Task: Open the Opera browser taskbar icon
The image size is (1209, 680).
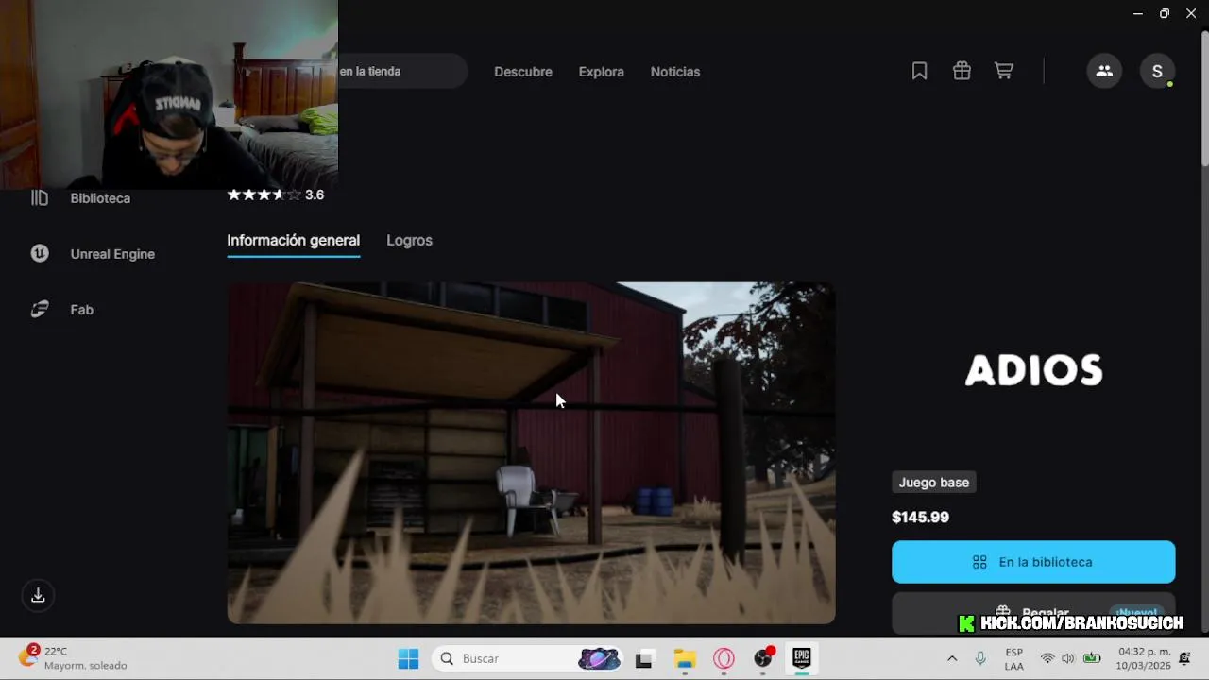Action: tap(724, 658)
